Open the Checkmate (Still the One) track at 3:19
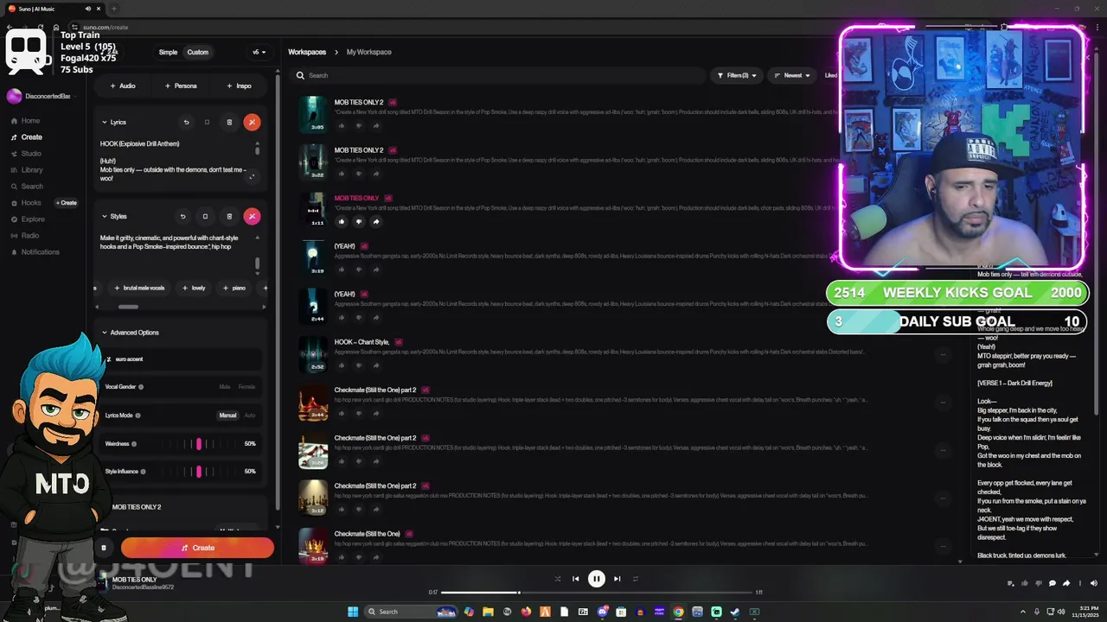Image resolution: width=1107 pixels, height=622 pixels. pos(313,546)
